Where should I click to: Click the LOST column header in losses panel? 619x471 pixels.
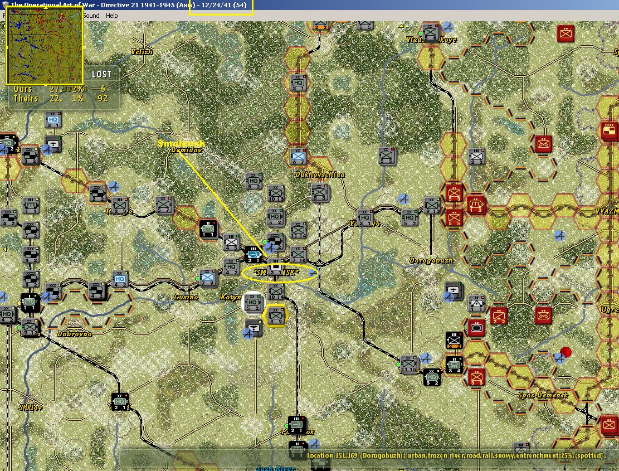point(101,74)
